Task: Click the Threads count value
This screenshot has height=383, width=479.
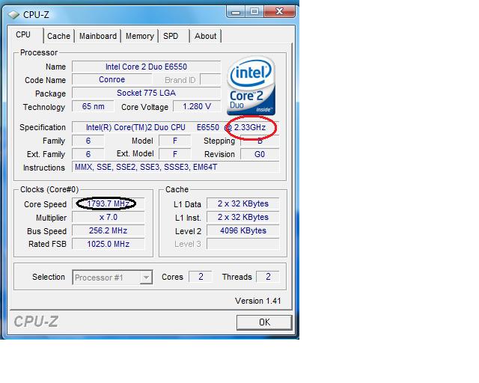Action: click(x=268, y=277)
